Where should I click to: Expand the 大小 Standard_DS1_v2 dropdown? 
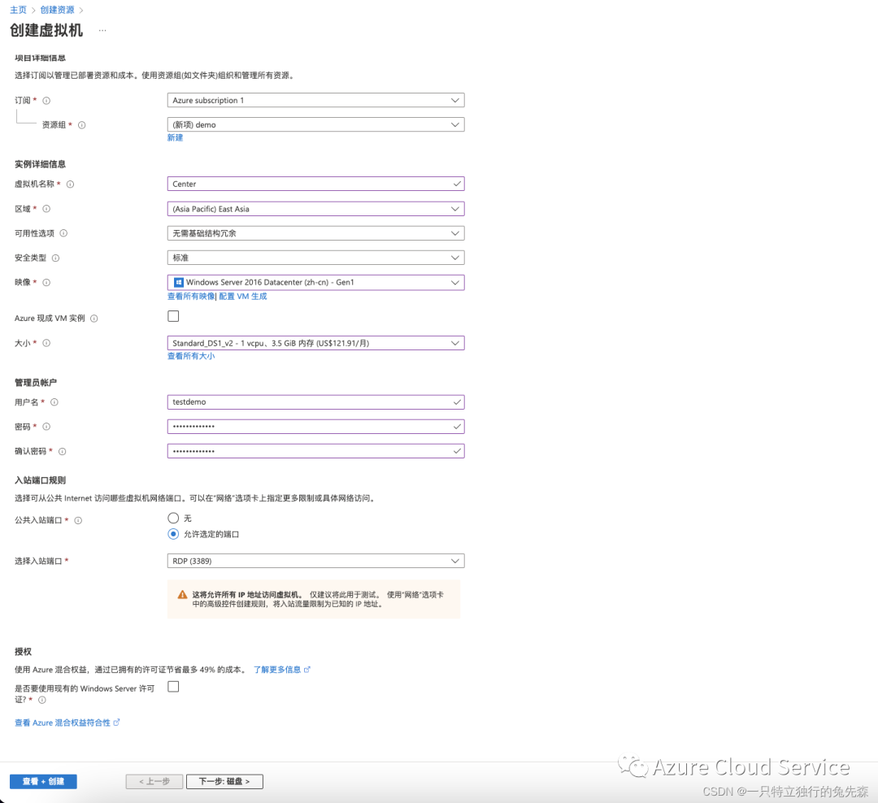click(315, 343)
